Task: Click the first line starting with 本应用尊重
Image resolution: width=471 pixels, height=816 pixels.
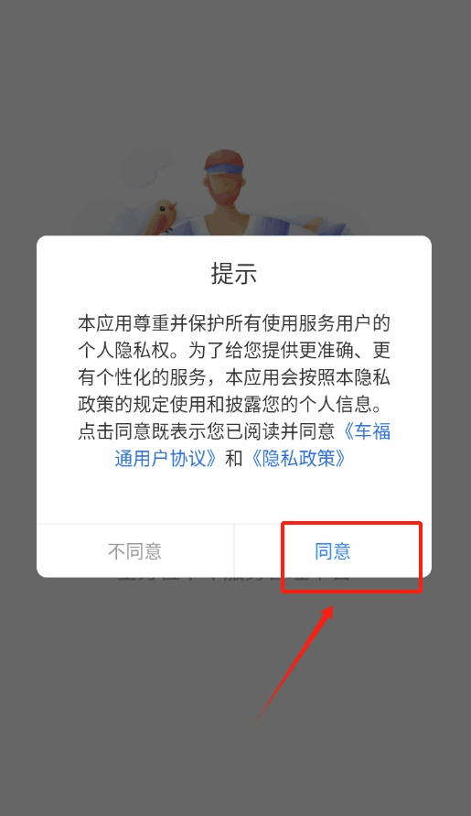Action: 234,323
